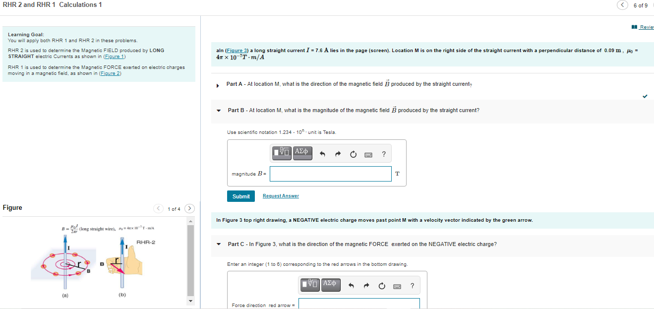Open the ΑΣΦ symbols palette in Part C

(330, 285)
